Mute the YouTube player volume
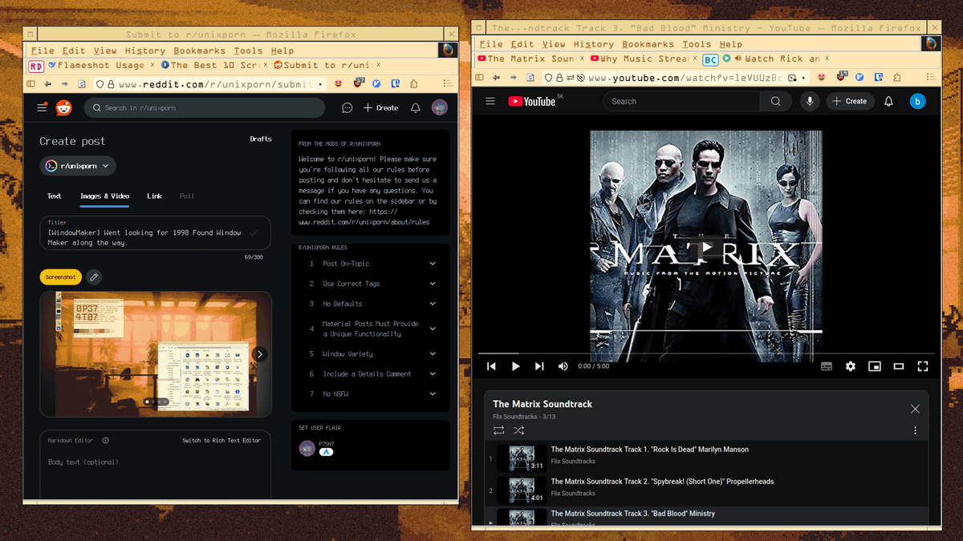The image size is (963, 541). click(563, 366)
